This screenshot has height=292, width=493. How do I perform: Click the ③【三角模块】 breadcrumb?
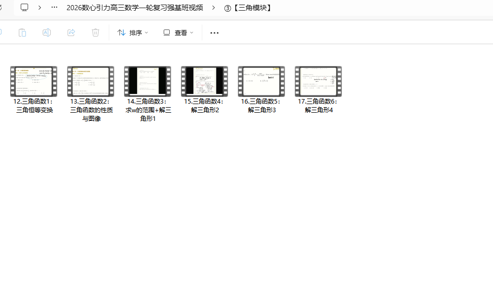[248, 8]
